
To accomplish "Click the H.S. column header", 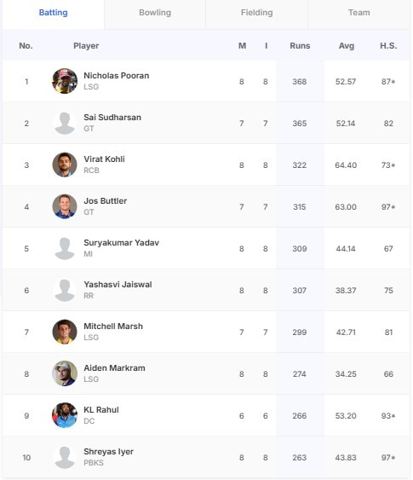I will (x=388, y=46).
